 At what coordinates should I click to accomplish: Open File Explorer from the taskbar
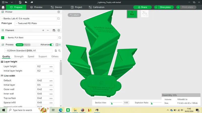point(75,110)
